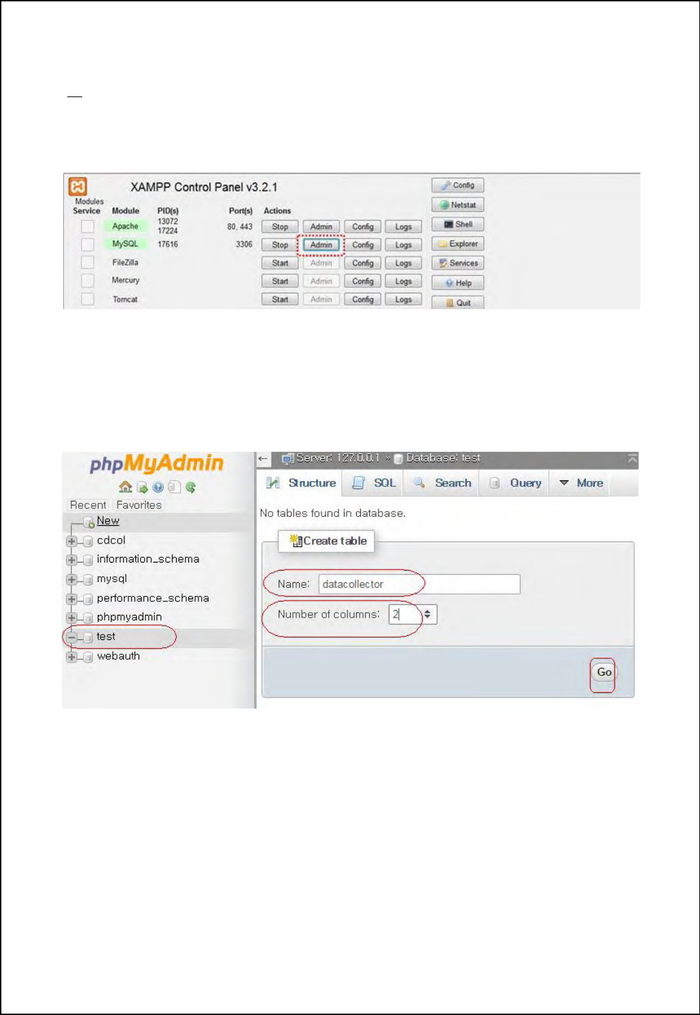This screenshot has width=700, height=1015.
Task: Click the New database icon in tree
Action: coord(88,522)
